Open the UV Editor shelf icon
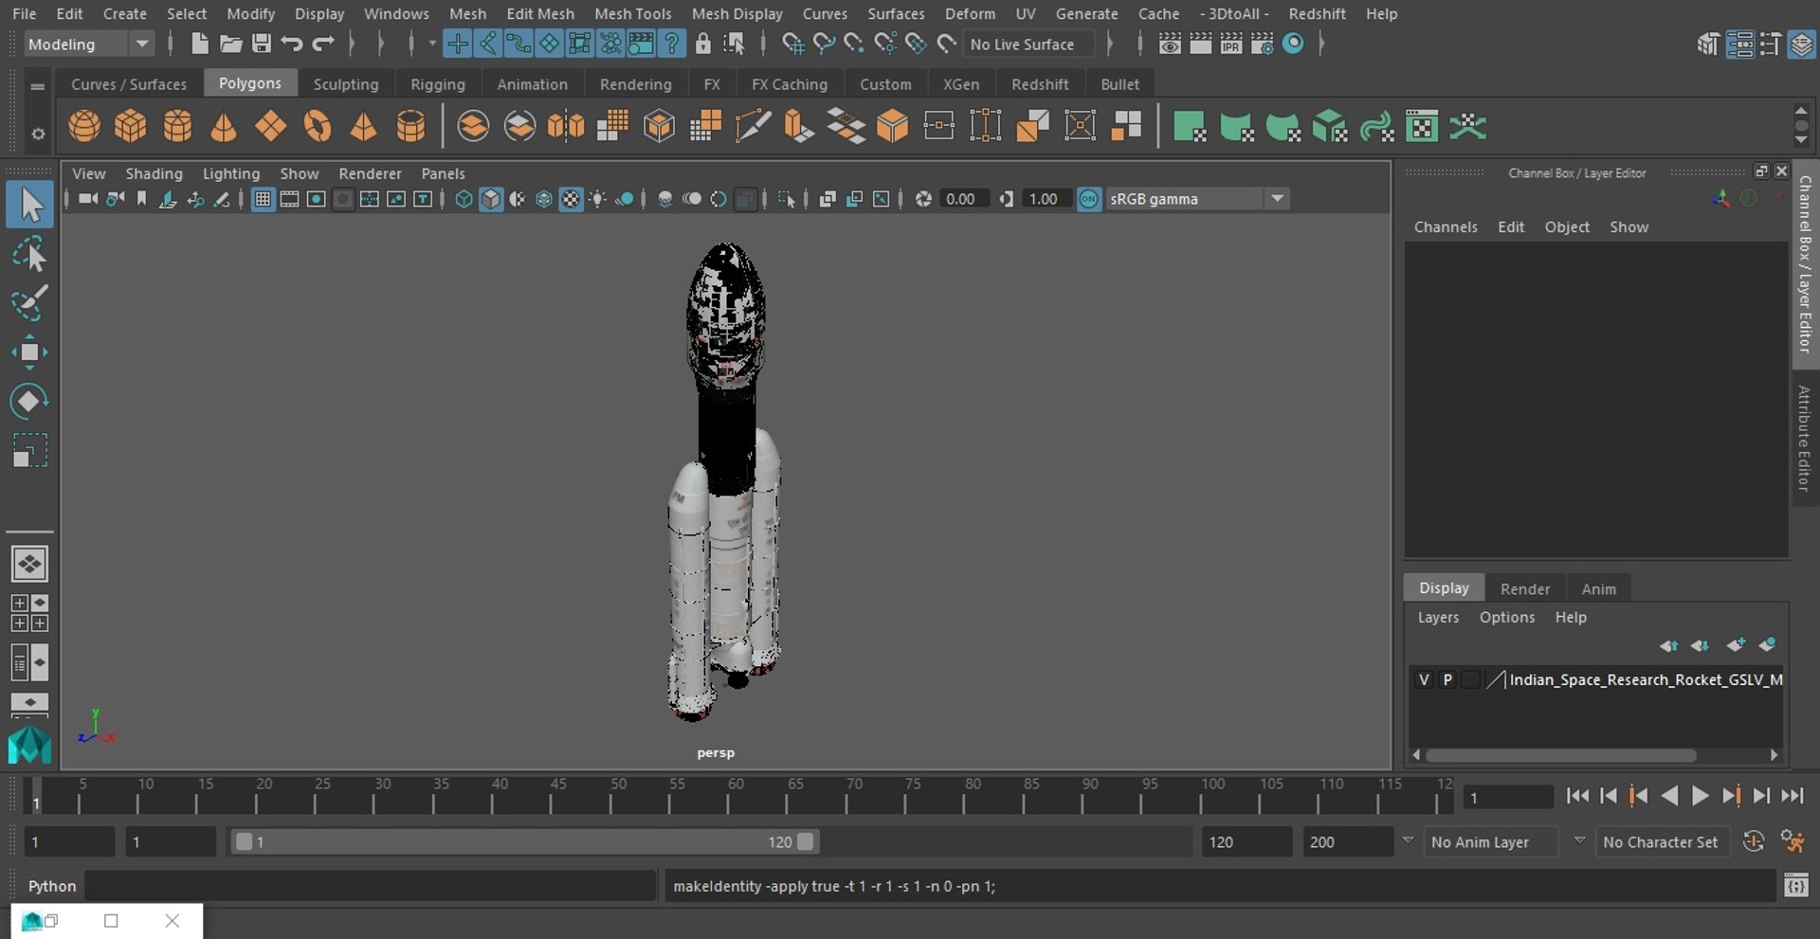 1422,126
